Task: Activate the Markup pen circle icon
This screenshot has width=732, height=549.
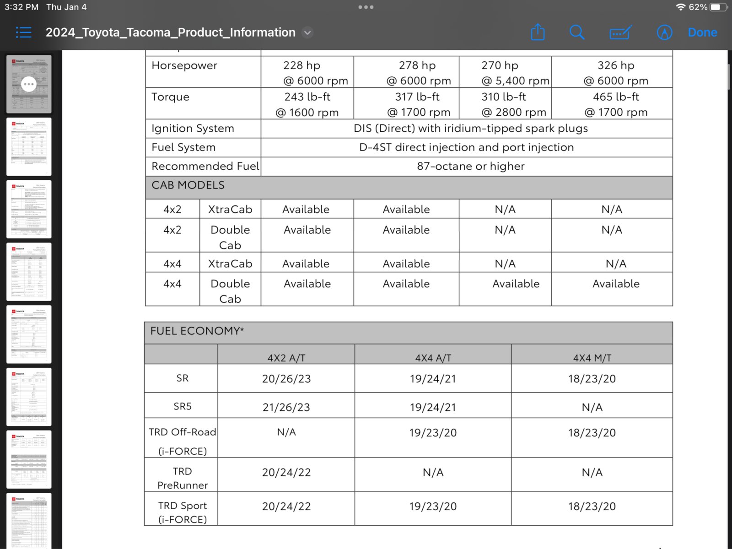Action: point(664,32)
